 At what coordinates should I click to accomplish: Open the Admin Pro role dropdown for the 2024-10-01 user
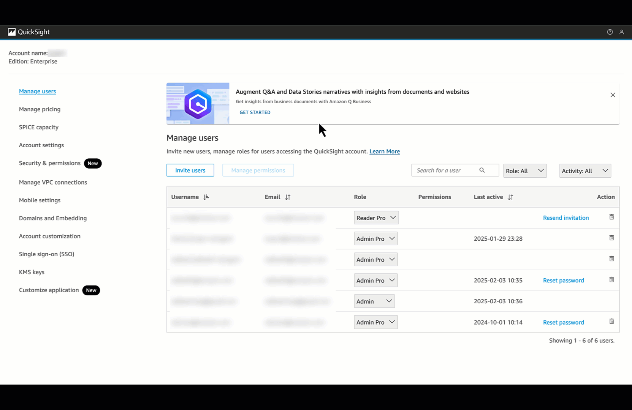376,322
